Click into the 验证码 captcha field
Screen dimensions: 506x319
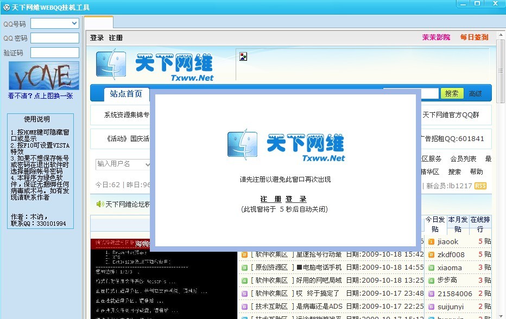click(x=55, y=53)
